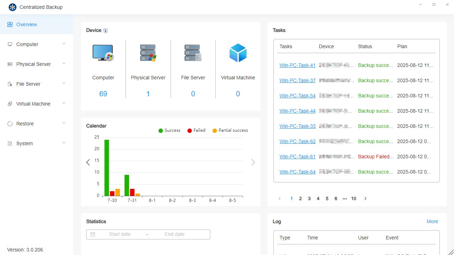Image resolution: width=454 pixels, height=255 pixels.
Task: Expand the Virtual Machine sidebar section
Action: tap(64, 103)
